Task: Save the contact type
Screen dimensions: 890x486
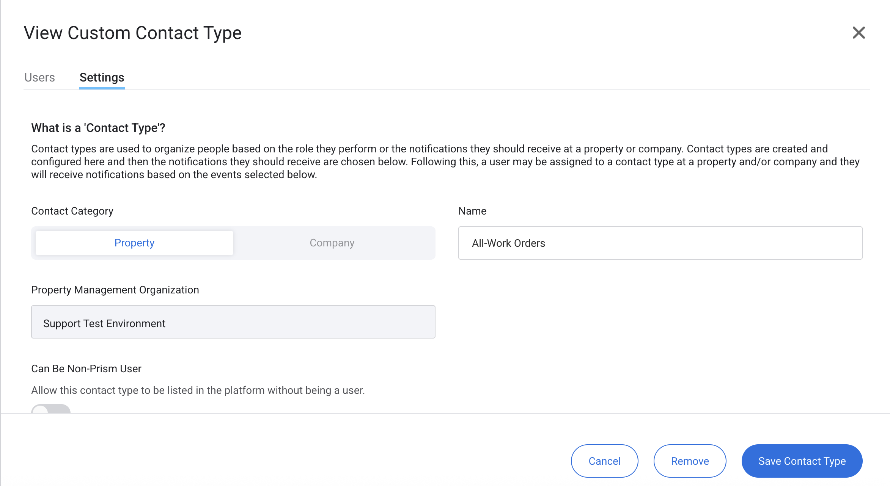Action: click(802, 461)
